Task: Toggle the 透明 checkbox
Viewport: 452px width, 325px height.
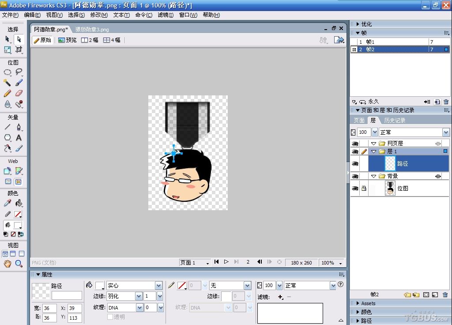Action: (x=110, y=317)
